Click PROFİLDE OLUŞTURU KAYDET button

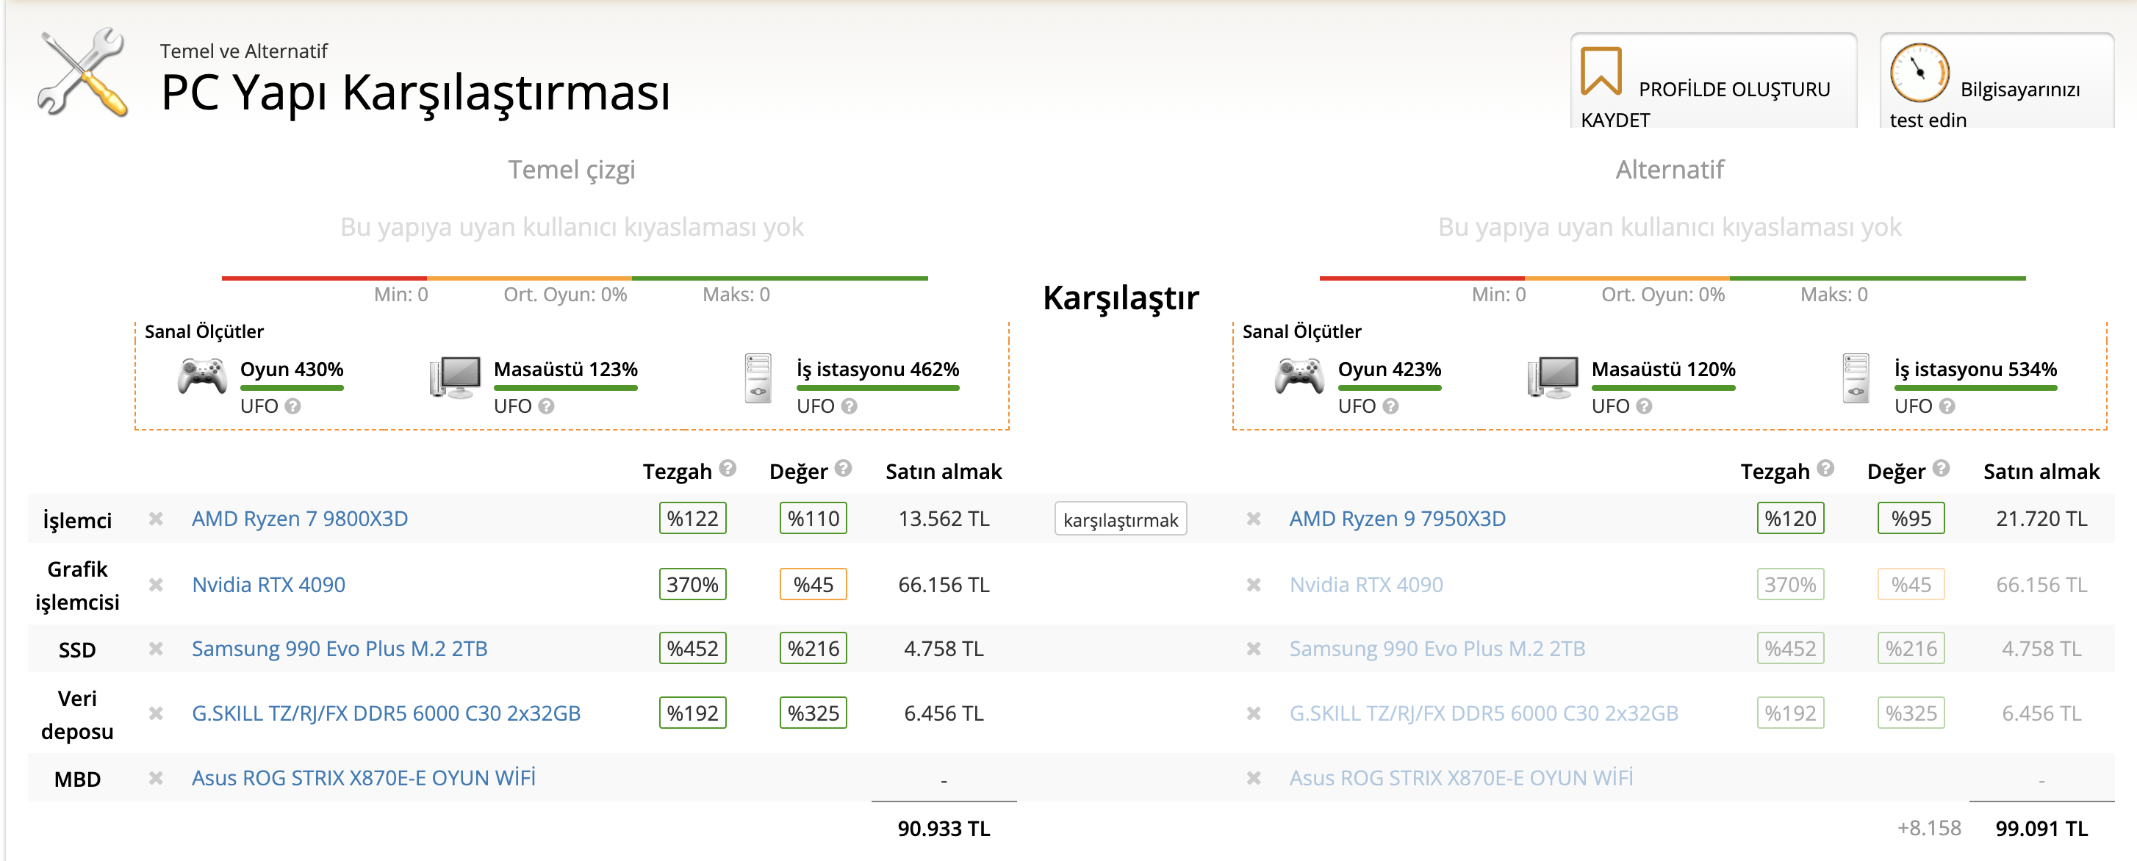point(1713,82)
